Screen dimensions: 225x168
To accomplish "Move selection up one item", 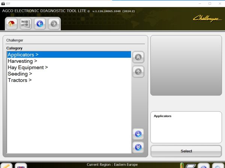I will [138, 71].
